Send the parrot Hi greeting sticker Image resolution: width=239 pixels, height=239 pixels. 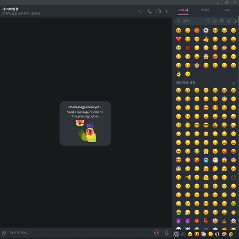pos(87,133)
